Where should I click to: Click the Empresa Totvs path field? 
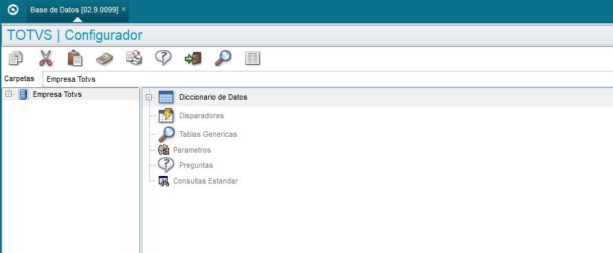[328, 79]
